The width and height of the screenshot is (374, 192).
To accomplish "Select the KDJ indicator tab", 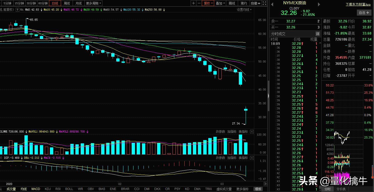I will pos(48,189).
